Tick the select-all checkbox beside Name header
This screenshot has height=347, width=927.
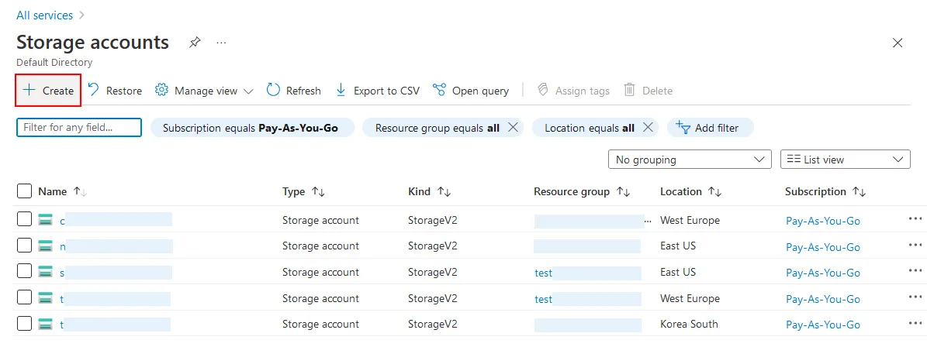click(x=24, y=191)
